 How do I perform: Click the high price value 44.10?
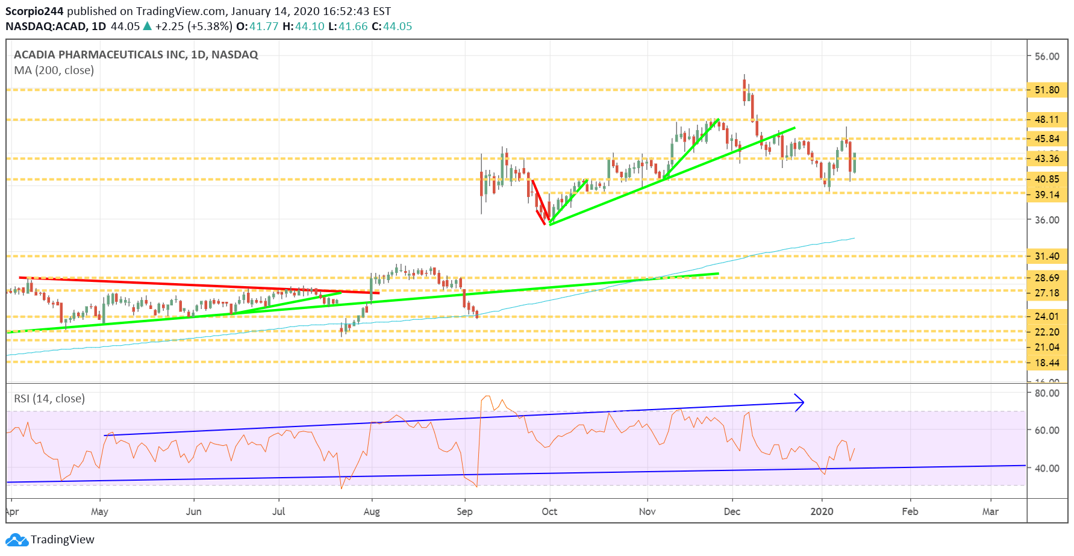coord(310,27)
